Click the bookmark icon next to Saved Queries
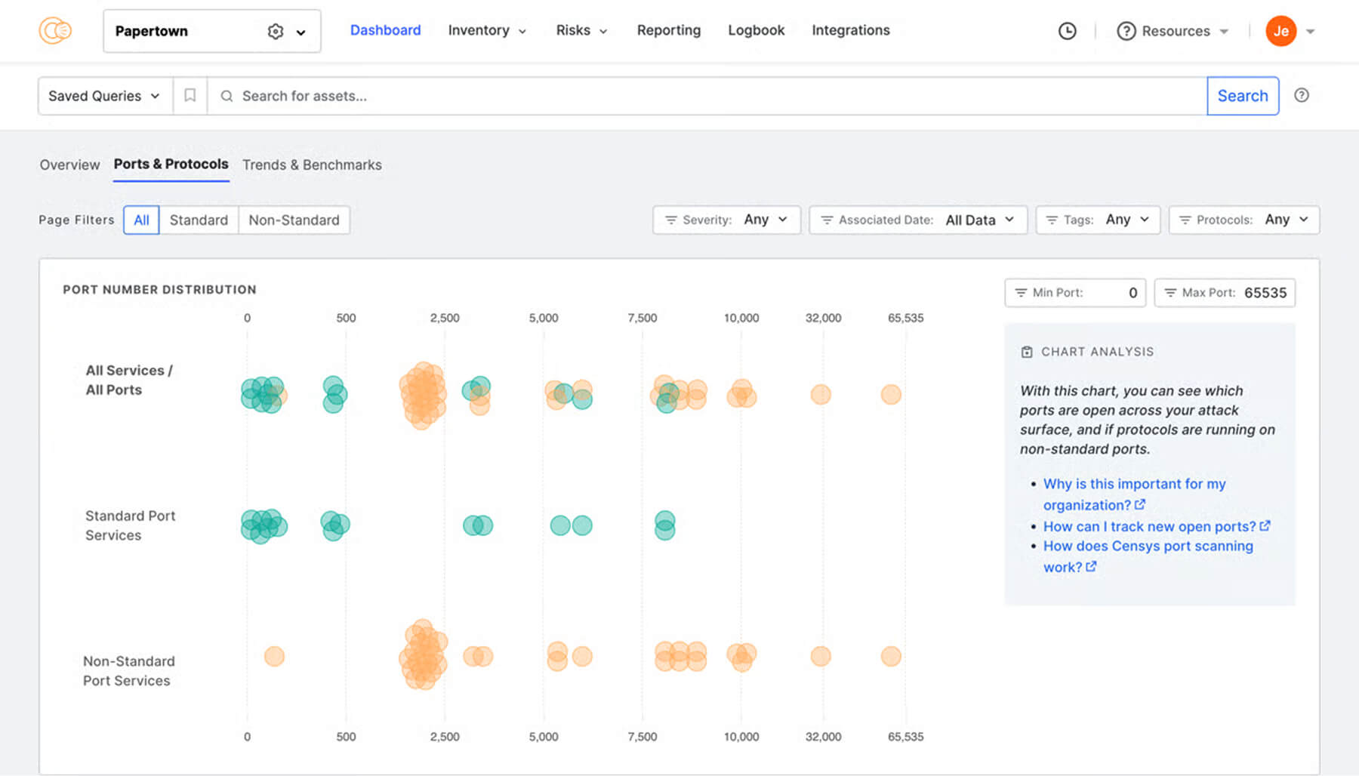This screenshot has height=776, width=1359. pos(190,96)
